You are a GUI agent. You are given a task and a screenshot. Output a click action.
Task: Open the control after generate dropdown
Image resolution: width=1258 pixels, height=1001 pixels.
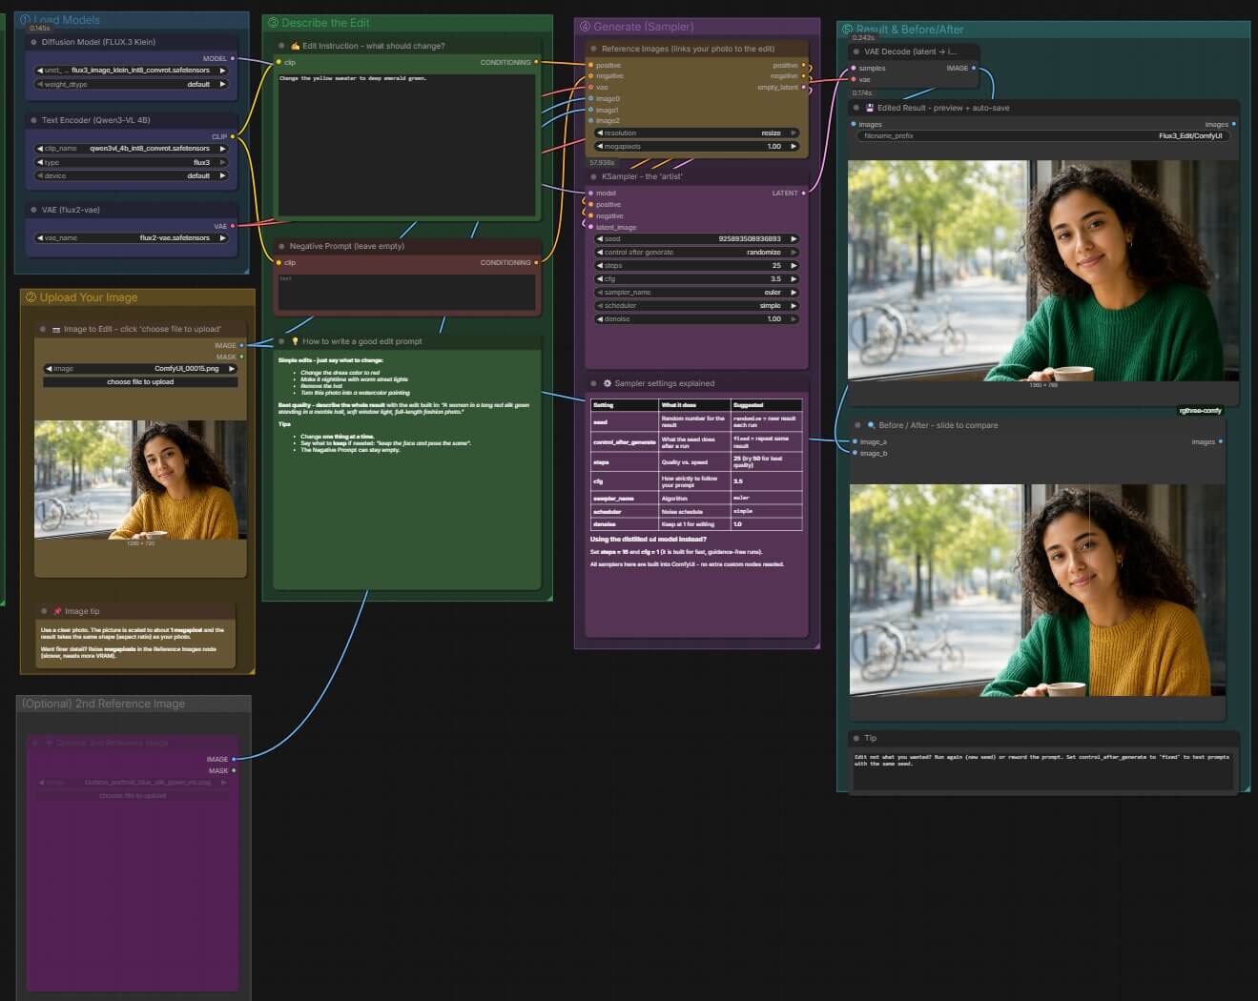click(x=697, y=253)
